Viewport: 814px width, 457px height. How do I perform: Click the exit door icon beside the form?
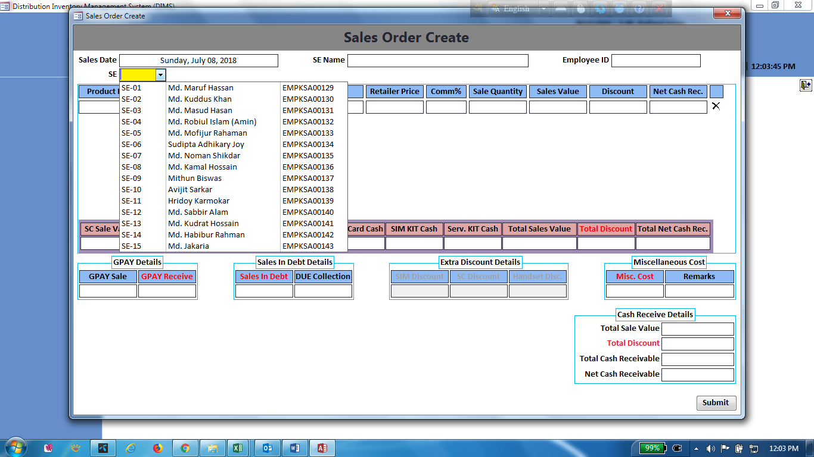(805, 85)
